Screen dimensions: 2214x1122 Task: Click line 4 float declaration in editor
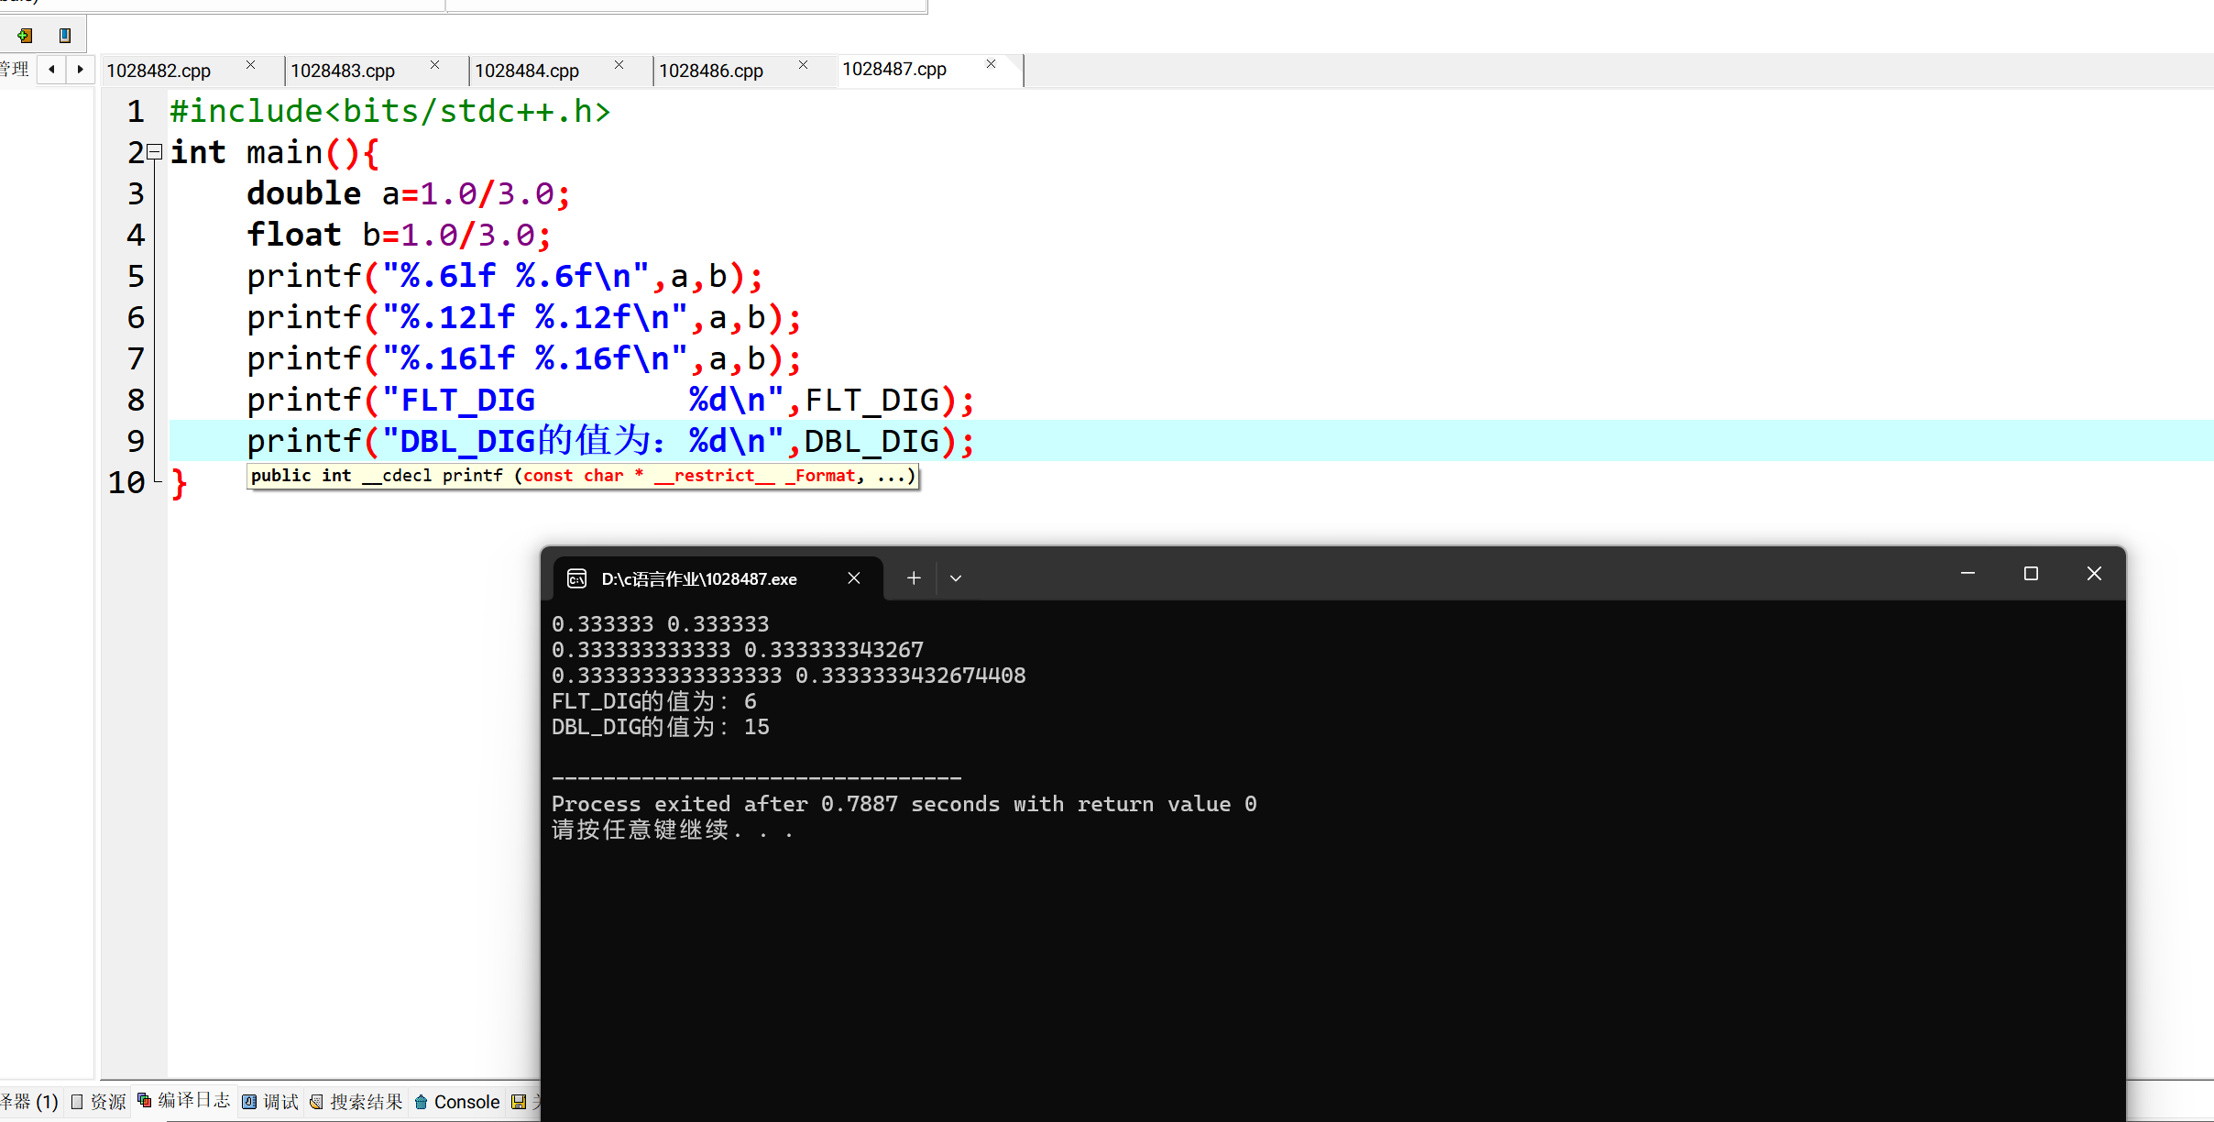[x=399, y=236]
